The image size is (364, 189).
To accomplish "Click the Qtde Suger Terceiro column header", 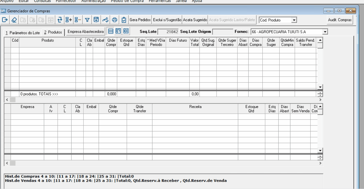I will 227,42.
